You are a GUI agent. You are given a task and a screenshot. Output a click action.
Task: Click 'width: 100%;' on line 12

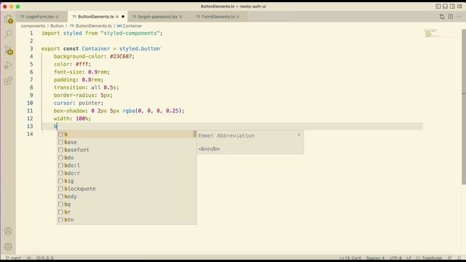coord(72,118)
